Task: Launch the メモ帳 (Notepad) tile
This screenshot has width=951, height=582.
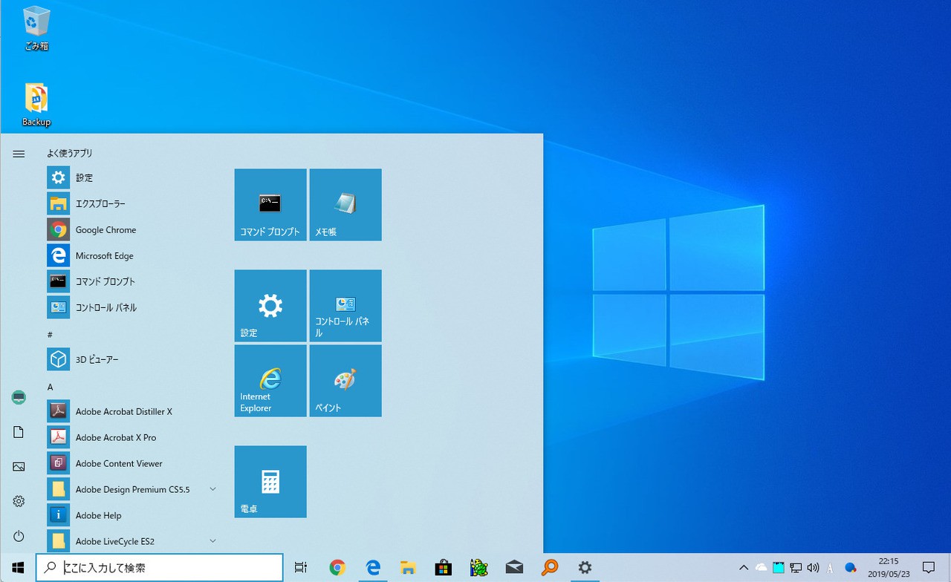Action: pyautogui.click(x=345, y=204)
